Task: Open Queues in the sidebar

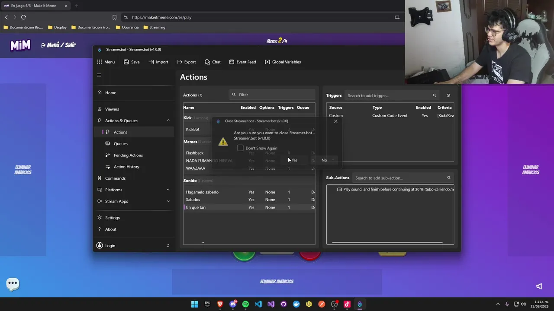Action: pos(134,143)
